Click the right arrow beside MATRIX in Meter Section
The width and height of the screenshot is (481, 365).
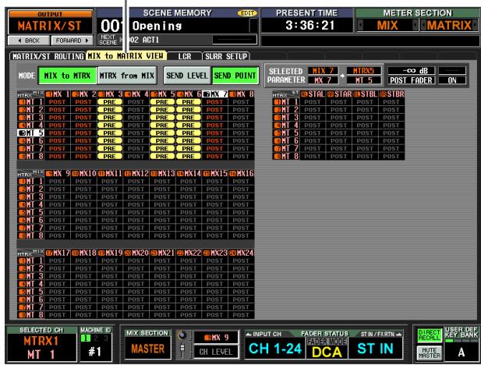point(475,25)
